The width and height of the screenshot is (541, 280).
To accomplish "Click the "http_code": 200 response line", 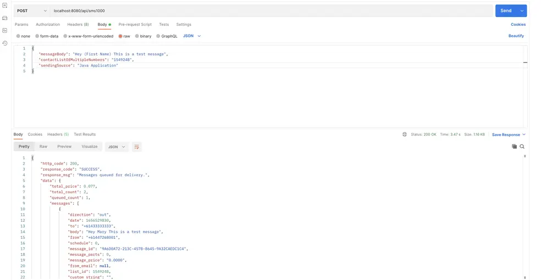I will [60, 164].
